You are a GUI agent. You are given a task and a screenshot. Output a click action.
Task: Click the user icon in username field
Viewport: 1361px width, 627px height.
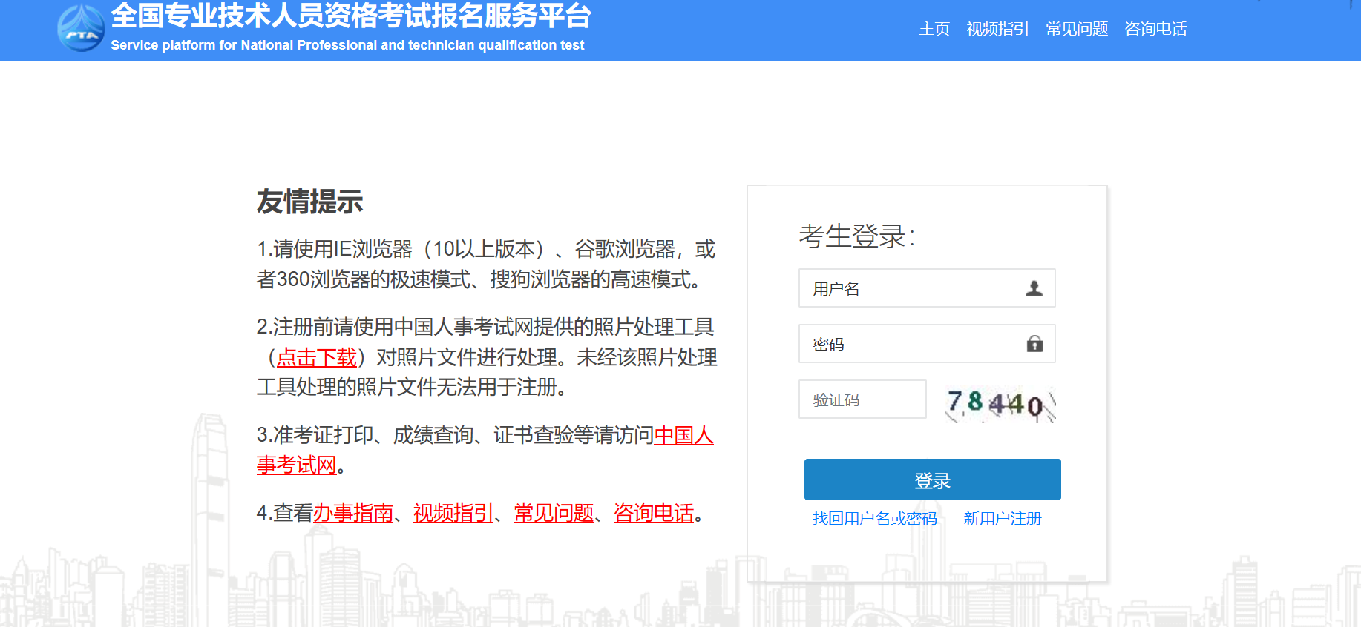(1034, 288)
